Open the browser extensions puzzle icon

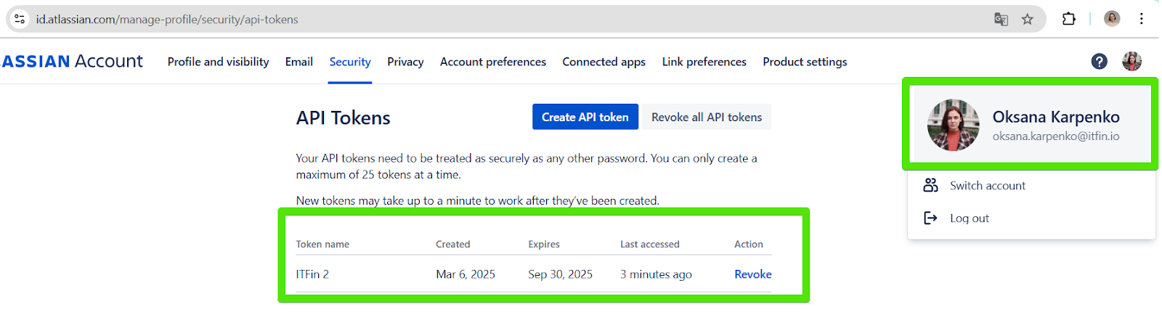[1069, 19]
